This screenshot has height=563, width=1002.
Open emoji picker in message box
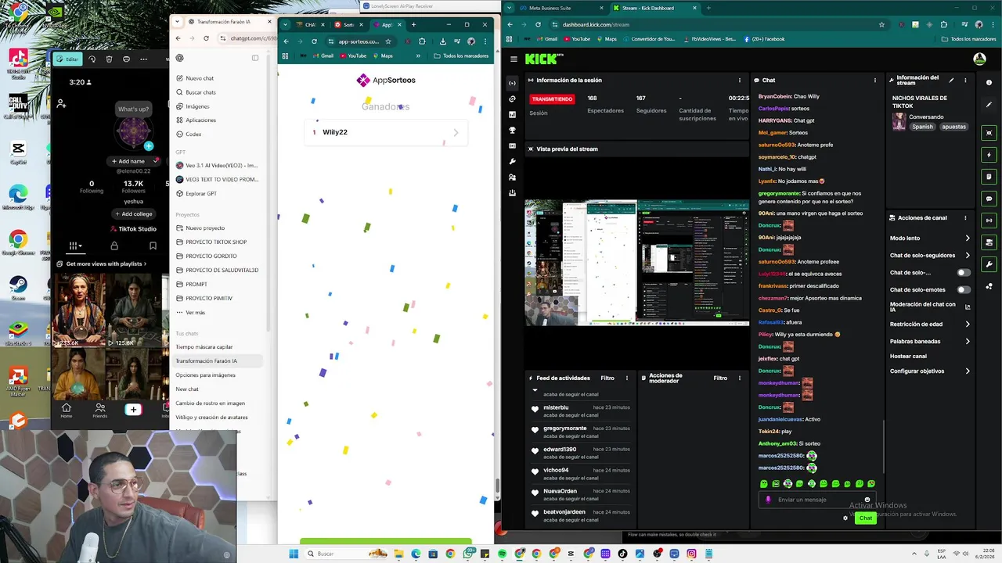pyautogui.click(x=867, y=500)
